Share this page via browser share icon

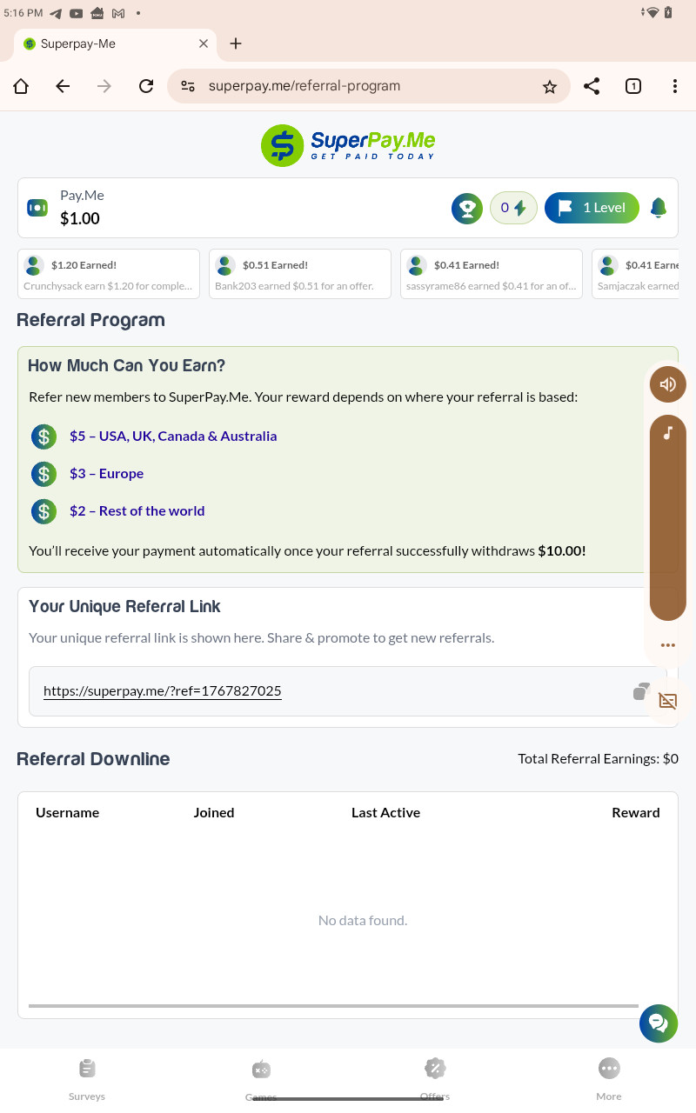tap(592, 86)
